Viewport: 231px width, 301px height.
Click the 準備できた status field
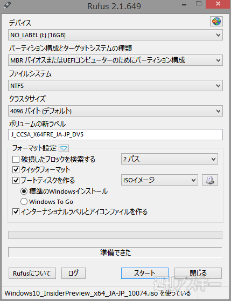[115, 252]
